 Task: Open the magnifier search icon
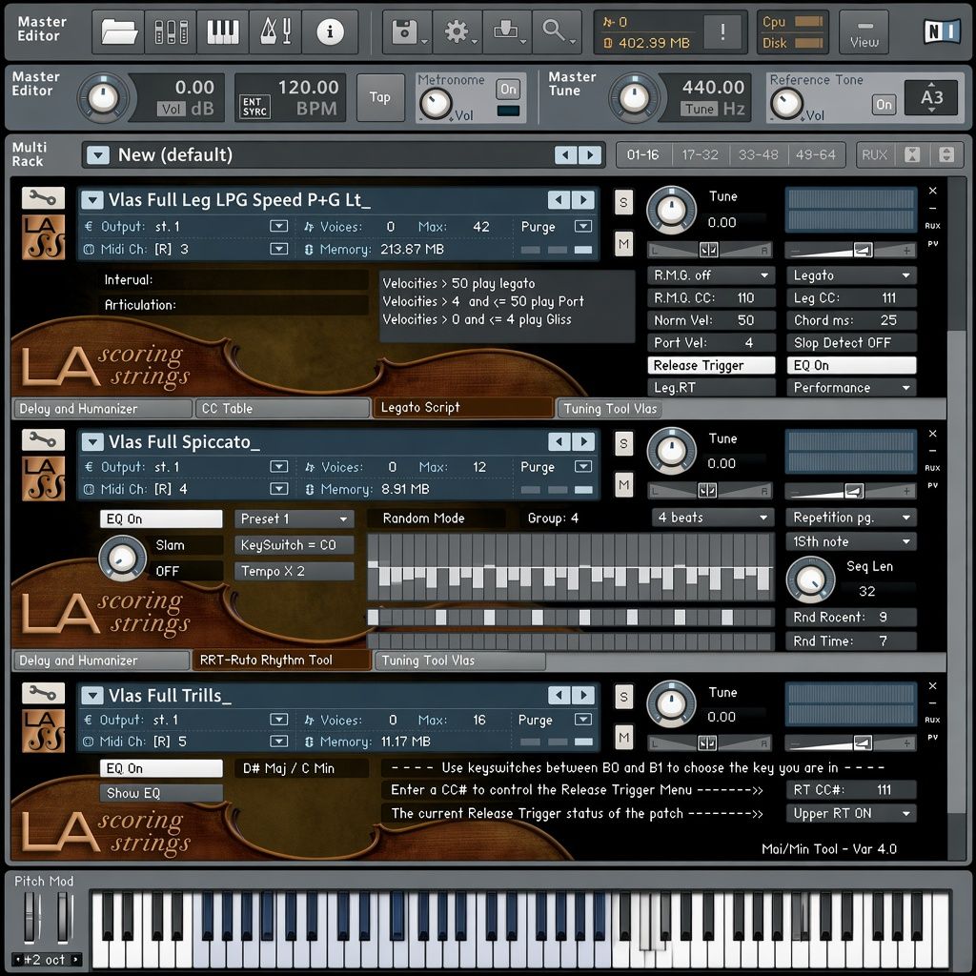coord(556,31)
